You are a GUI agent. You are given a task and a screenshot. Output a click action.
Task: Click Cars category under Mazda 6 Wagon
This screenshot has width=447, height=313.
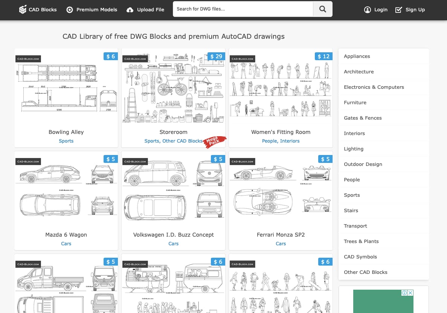66,243
